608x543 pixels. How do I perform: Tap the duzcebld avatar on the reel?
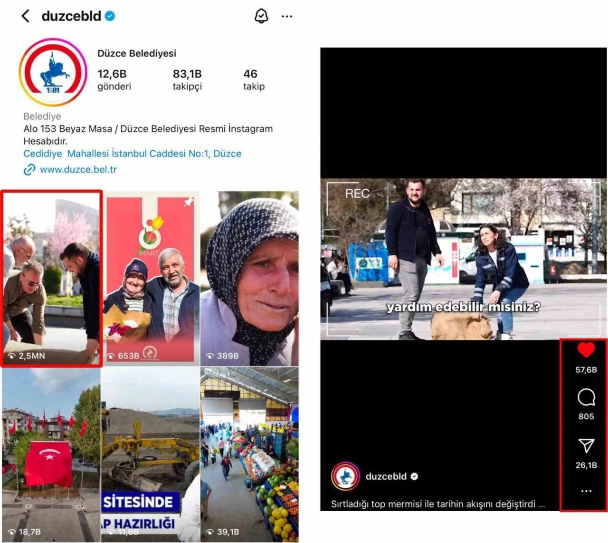[345, 476]
